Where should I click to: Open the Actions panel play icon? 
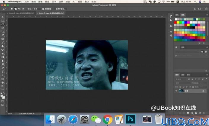point(171,20)
